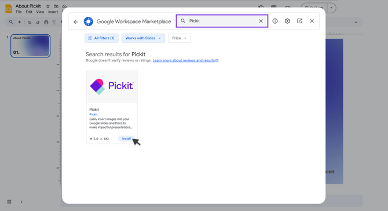Open the File menu in Slides
This screenshot has height=211, width=388.
coord(19,12)
